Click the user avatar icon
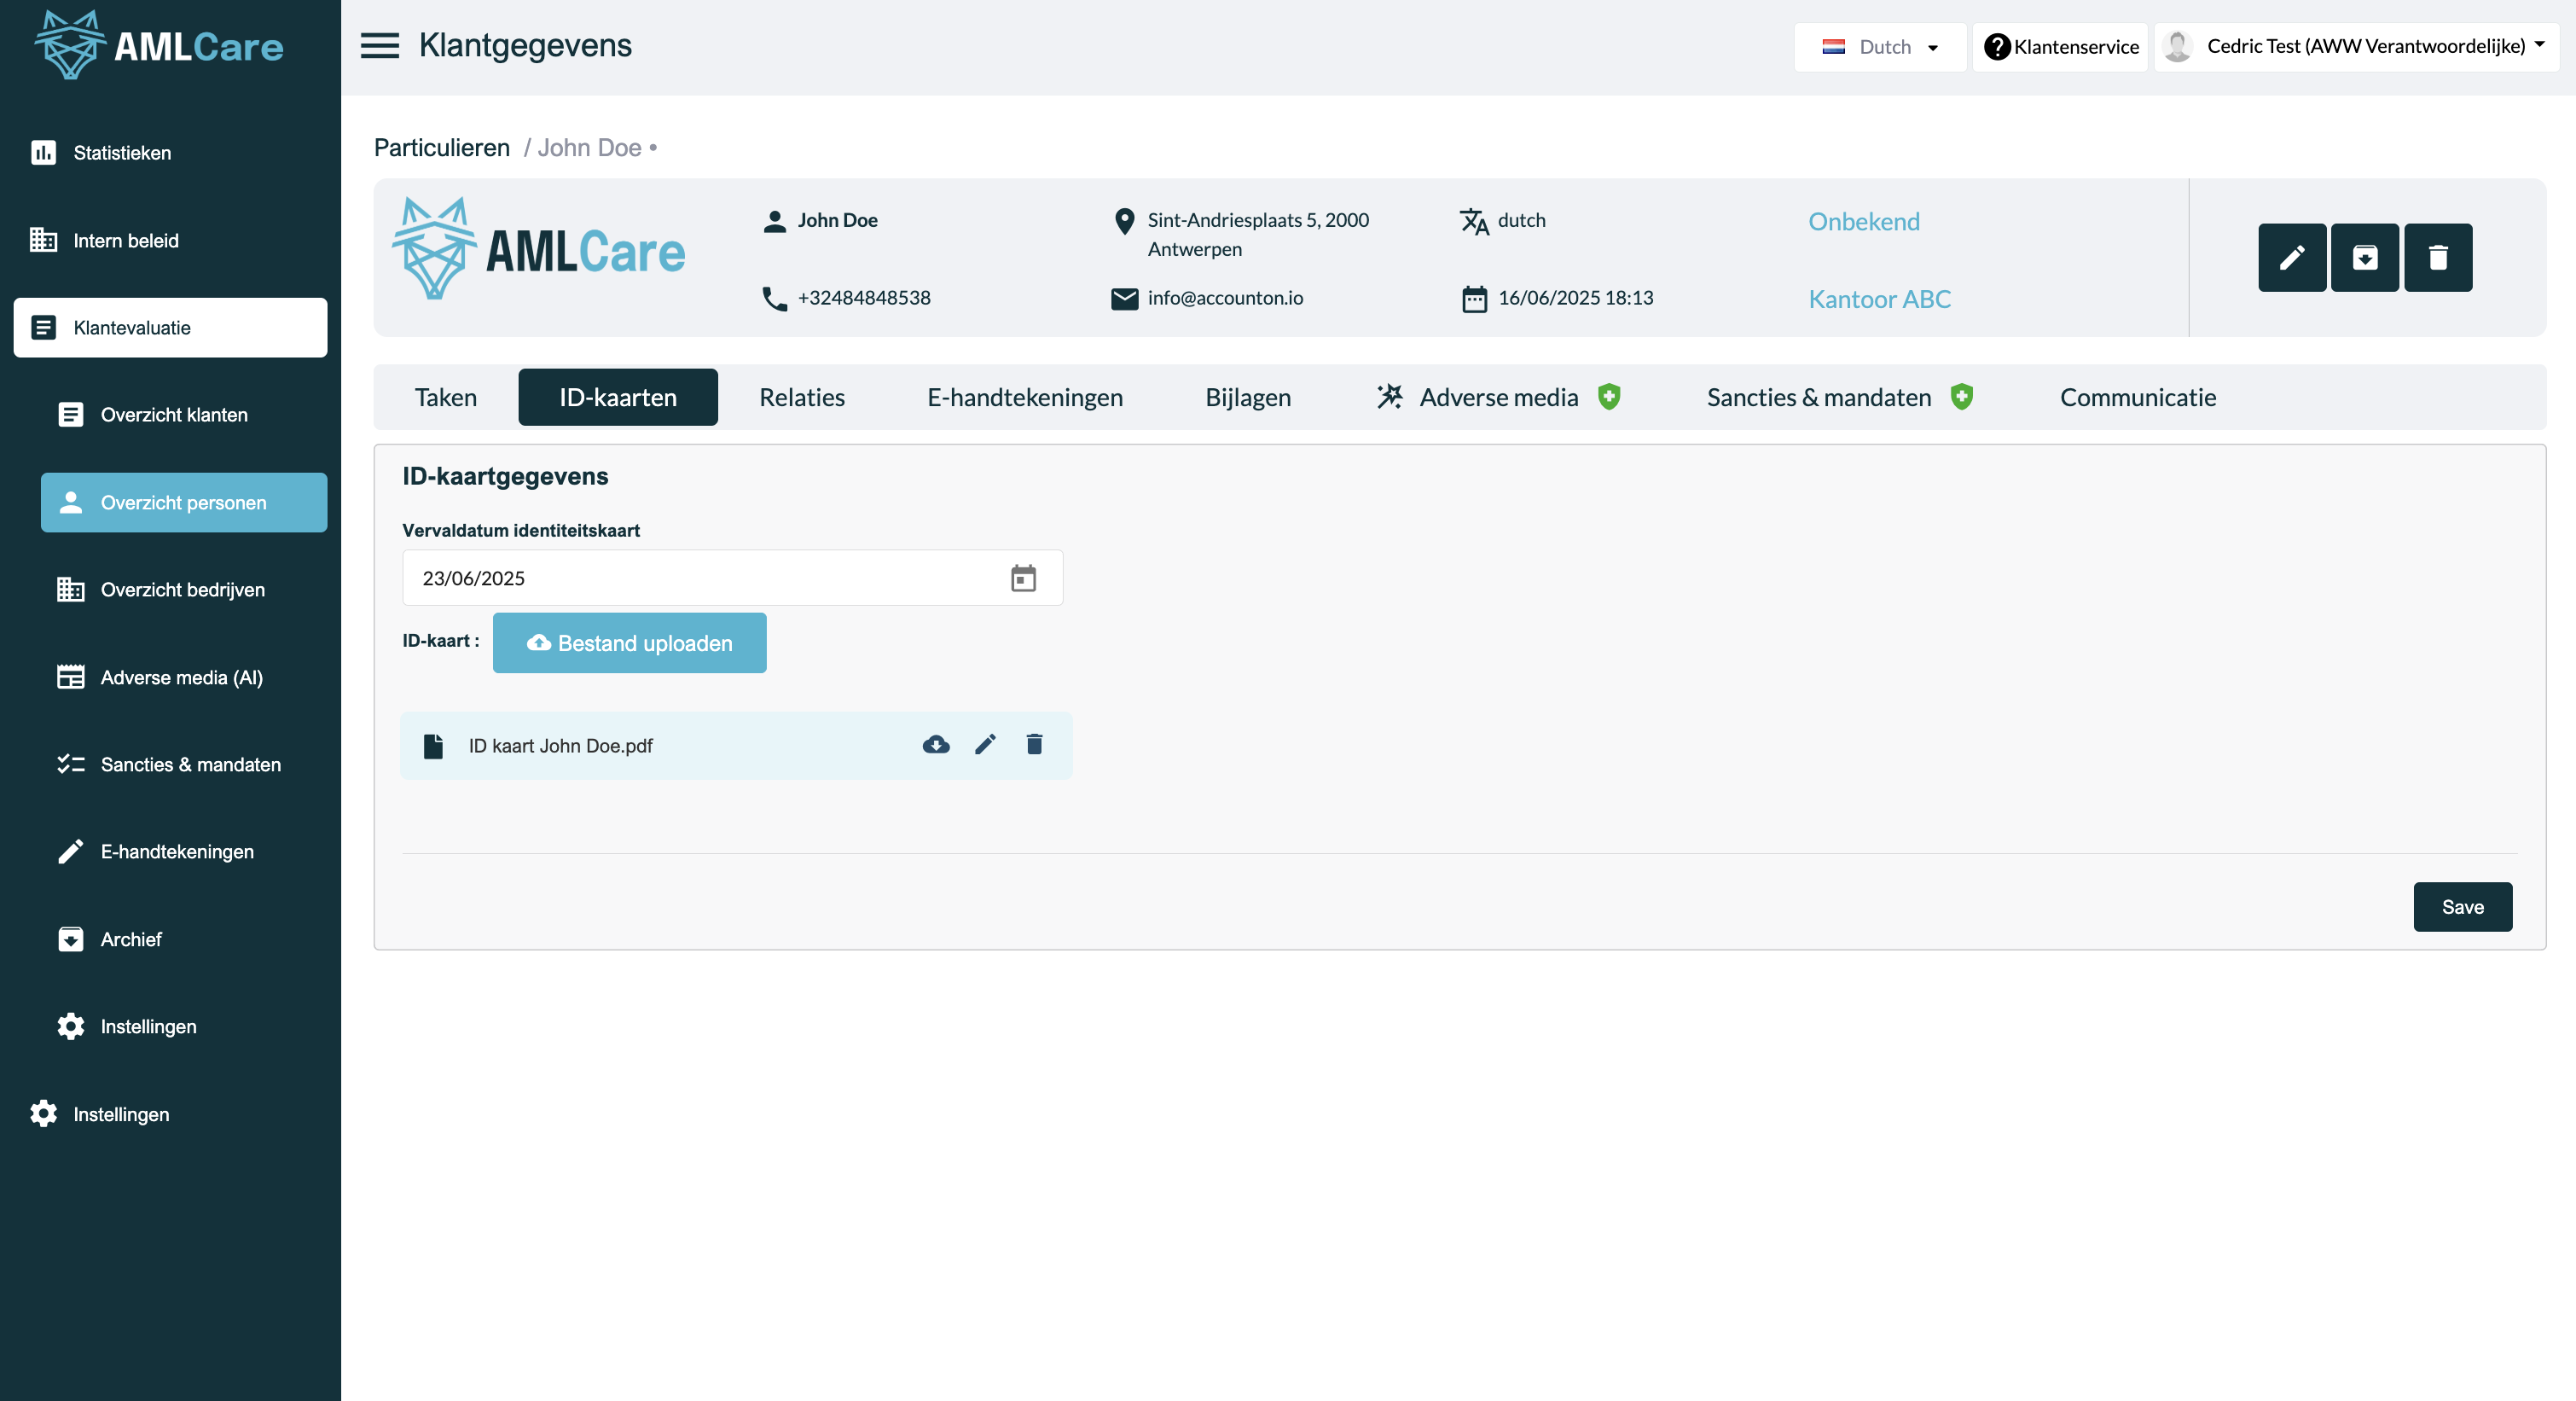Viewport: 2576px width, 1401px height. click(2177, 46)
